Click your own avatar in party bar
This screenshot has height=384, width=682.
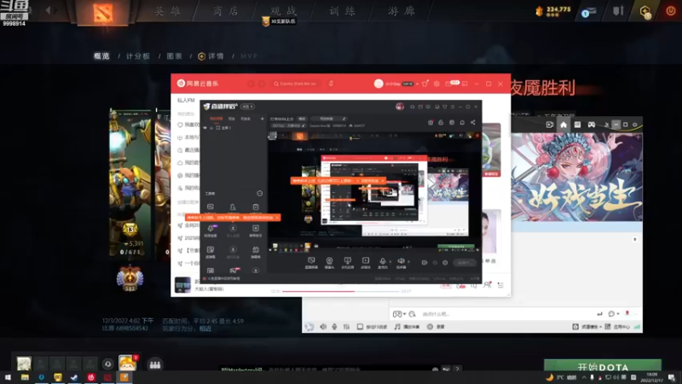(24, 364)
